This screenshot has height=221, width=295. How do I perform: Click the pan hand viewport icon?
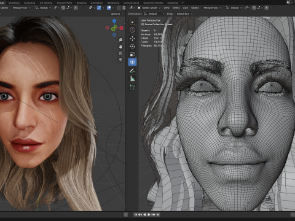(120, 47)
